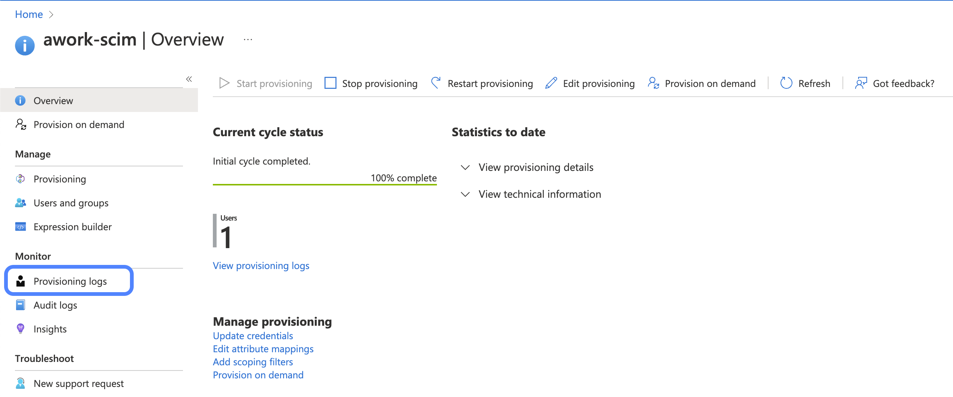Click the New support request icon
953x397 pixels.
21,383
